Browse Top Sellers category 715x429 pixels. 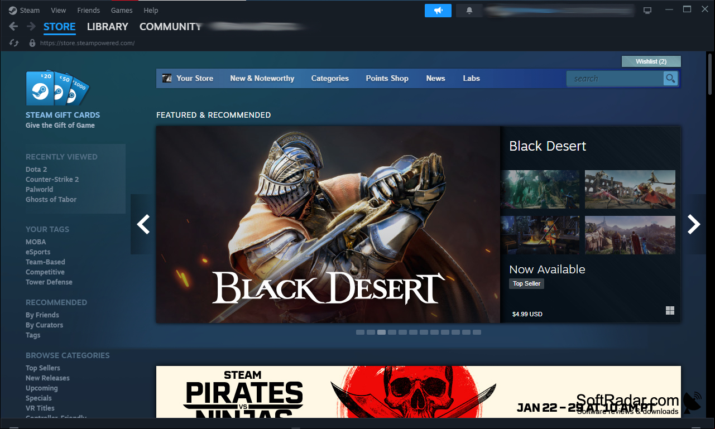pos(43,368)
